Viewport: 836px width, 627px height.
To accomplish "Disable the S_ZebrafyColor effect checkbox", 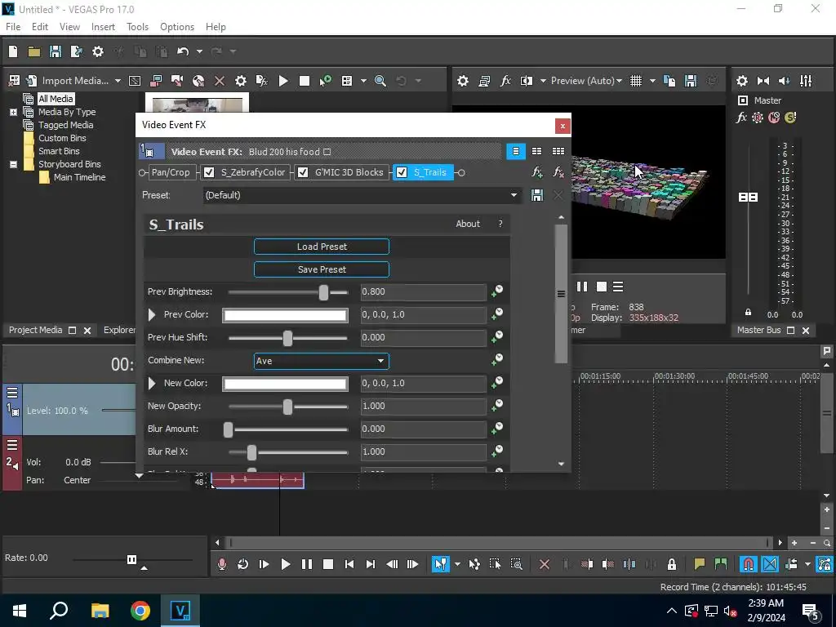I will (x=209, y=172).
